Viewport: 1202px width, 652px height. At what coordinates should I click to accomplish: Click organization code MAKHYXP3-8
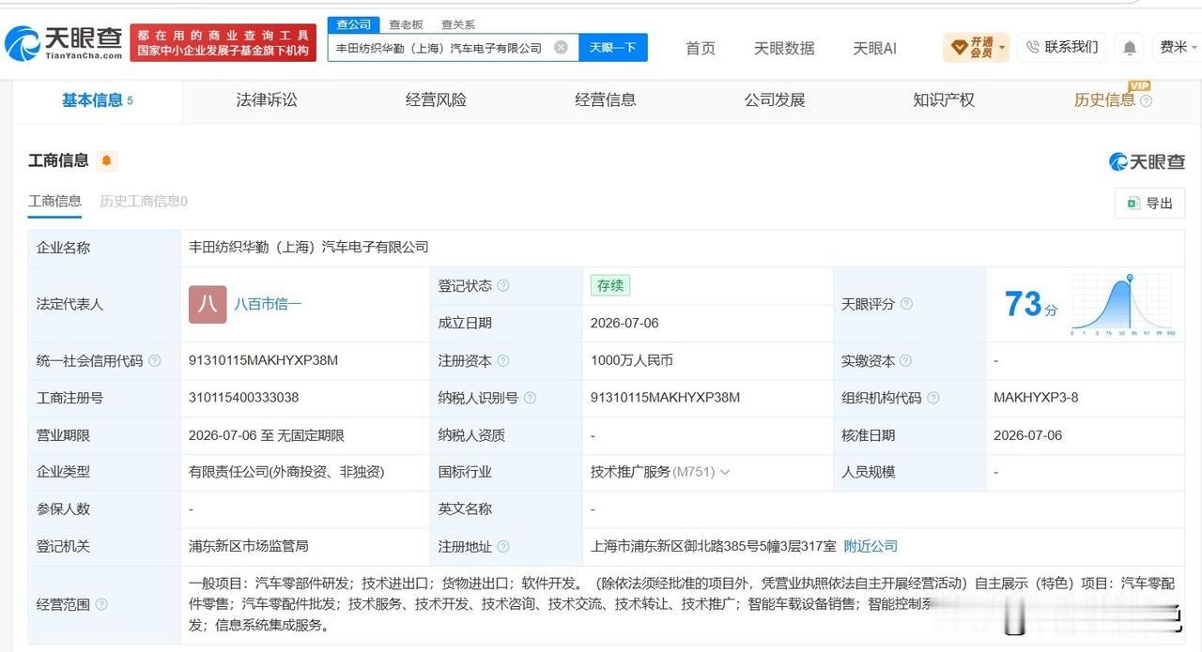1036,398
